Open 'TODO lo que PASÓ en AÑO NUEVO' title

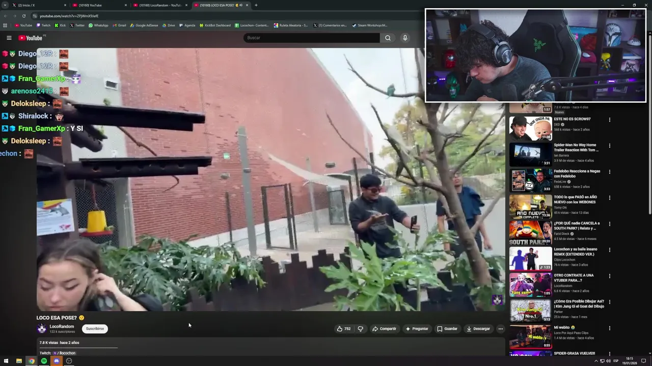576,200
